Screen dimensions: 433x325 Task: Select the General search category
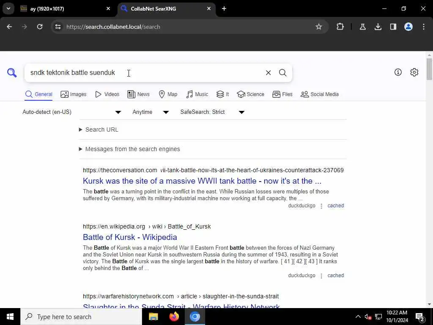tap(38, 94)
